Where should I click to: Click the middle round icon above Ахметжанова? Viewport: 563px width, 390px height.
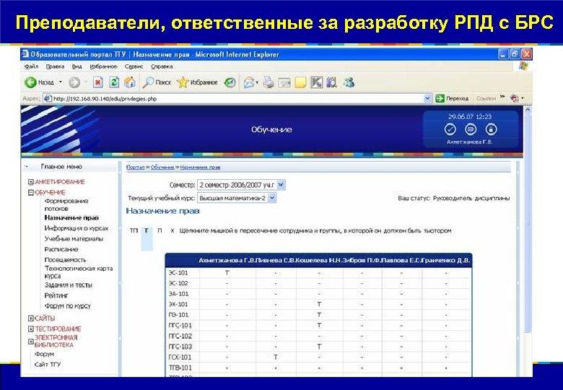pyautogui.click(x=471, y=129)
